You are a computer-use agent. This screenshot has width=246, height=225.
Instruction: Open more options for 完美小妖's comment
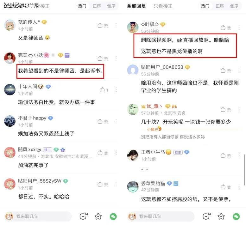pyautogui.click(x=116, y=58)
